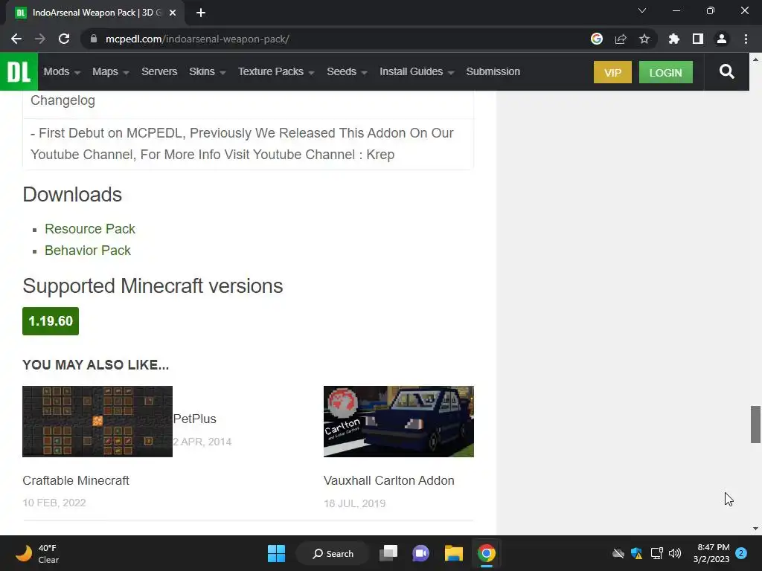Click the mcpedl.com URL address bar

pyautogui.click(x=340, y=39)
